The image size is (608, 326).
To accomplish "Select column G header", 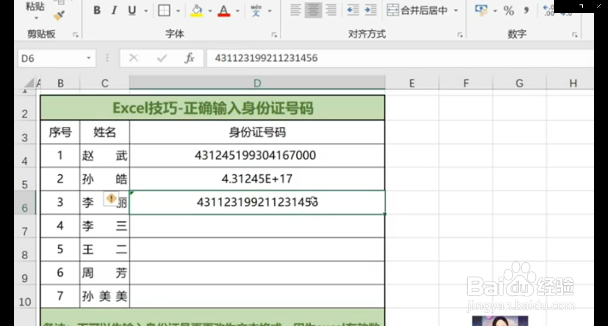I will coord(519,83).
